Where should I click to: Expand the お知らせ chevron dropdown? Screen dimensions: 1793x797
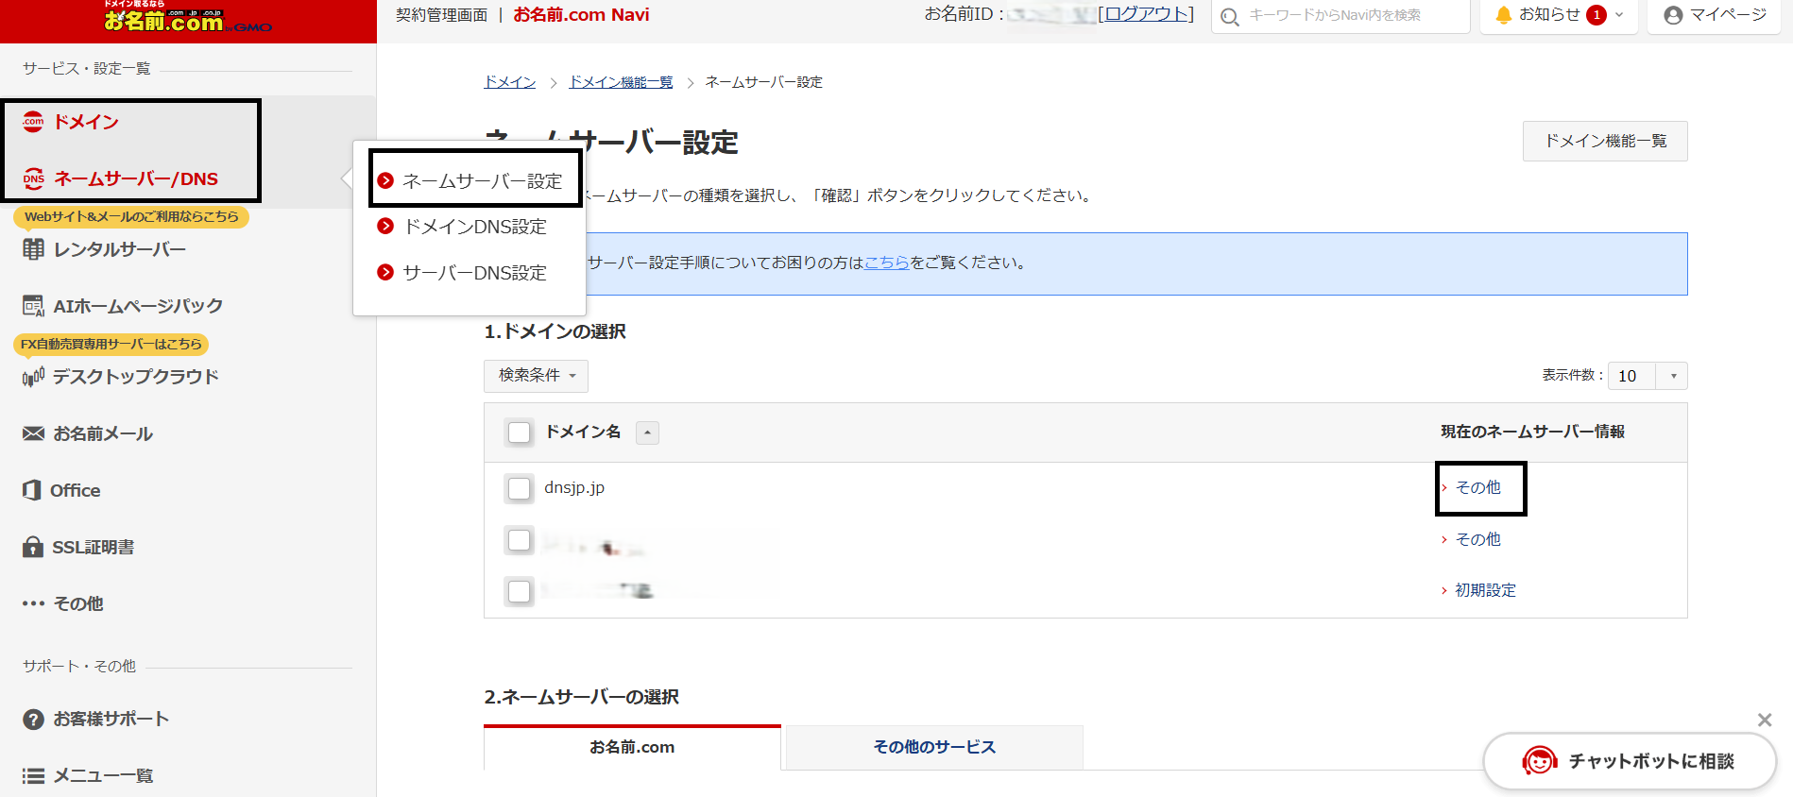click(x=1619, y=15)
